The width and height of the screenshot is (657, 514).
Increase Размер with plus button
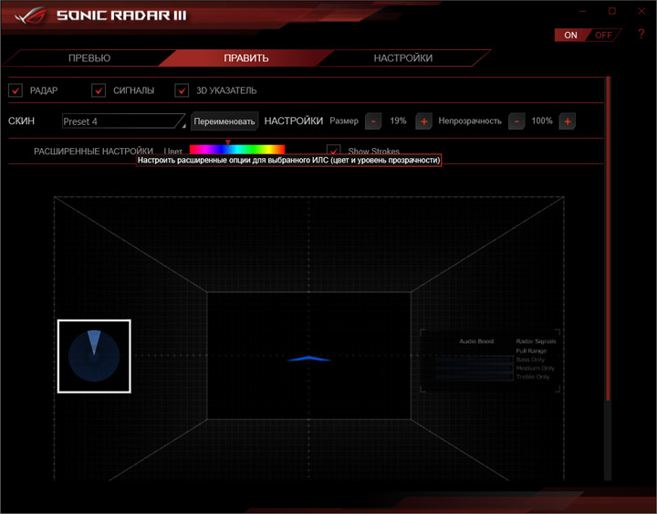tap(423, 121)
